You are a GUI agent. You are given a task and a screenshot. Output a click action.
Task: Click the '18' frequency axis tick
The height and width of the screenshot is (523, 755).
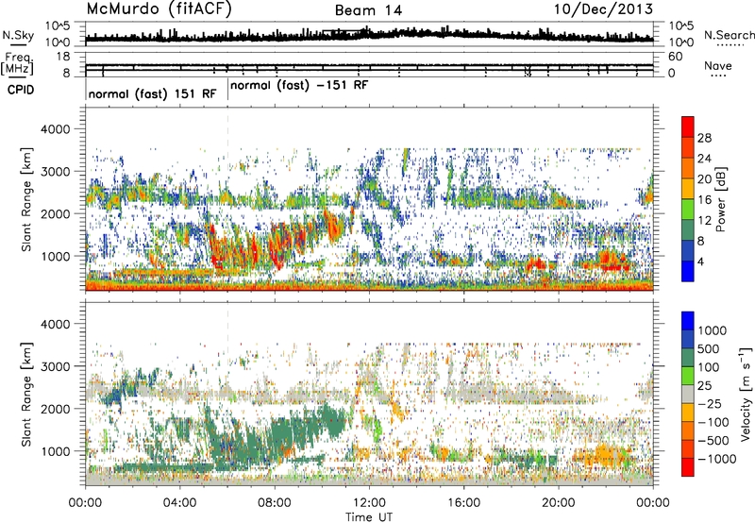(63, 57)
